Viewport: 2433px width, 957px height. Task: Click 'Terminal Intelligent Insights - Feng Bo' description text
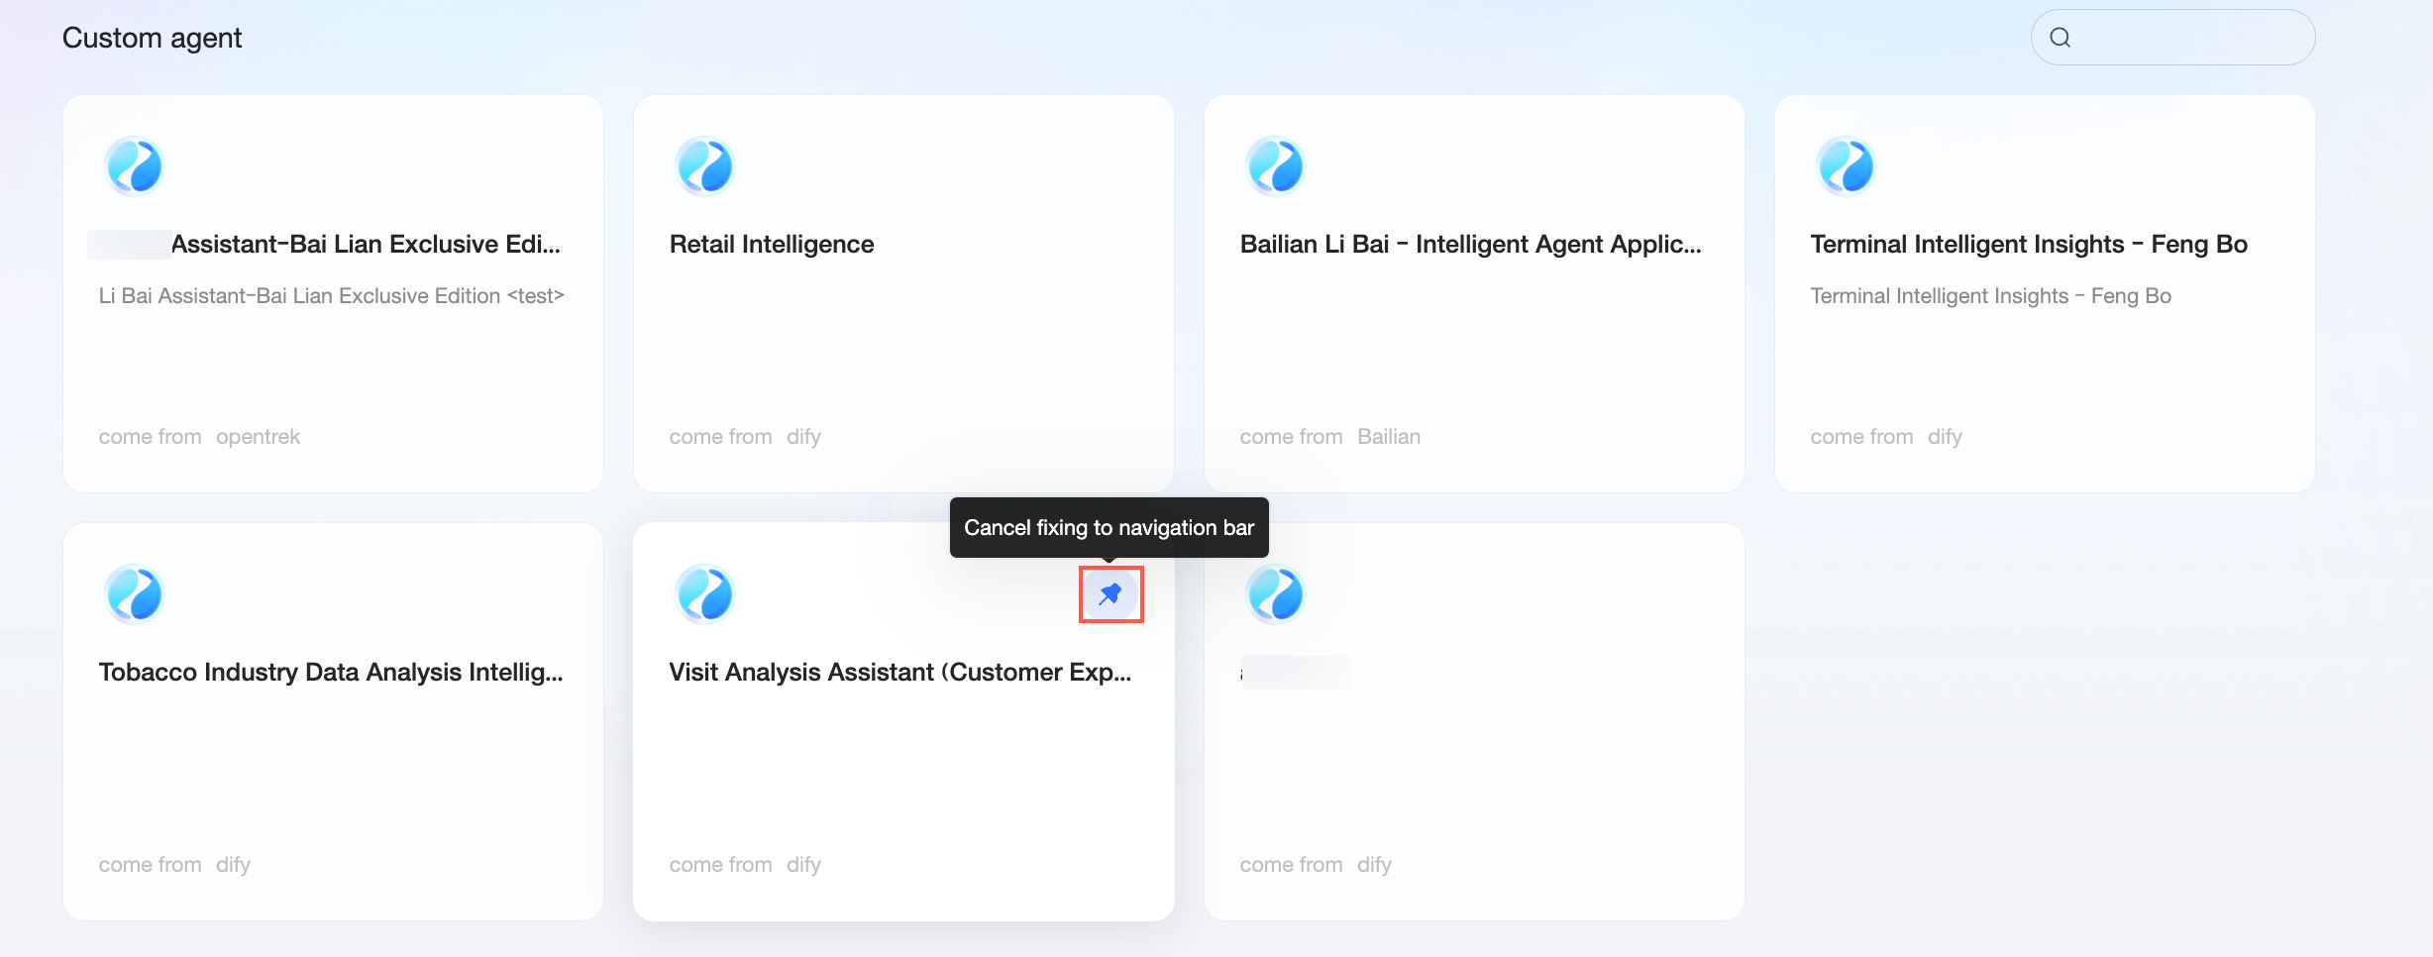pos(1990,296)
